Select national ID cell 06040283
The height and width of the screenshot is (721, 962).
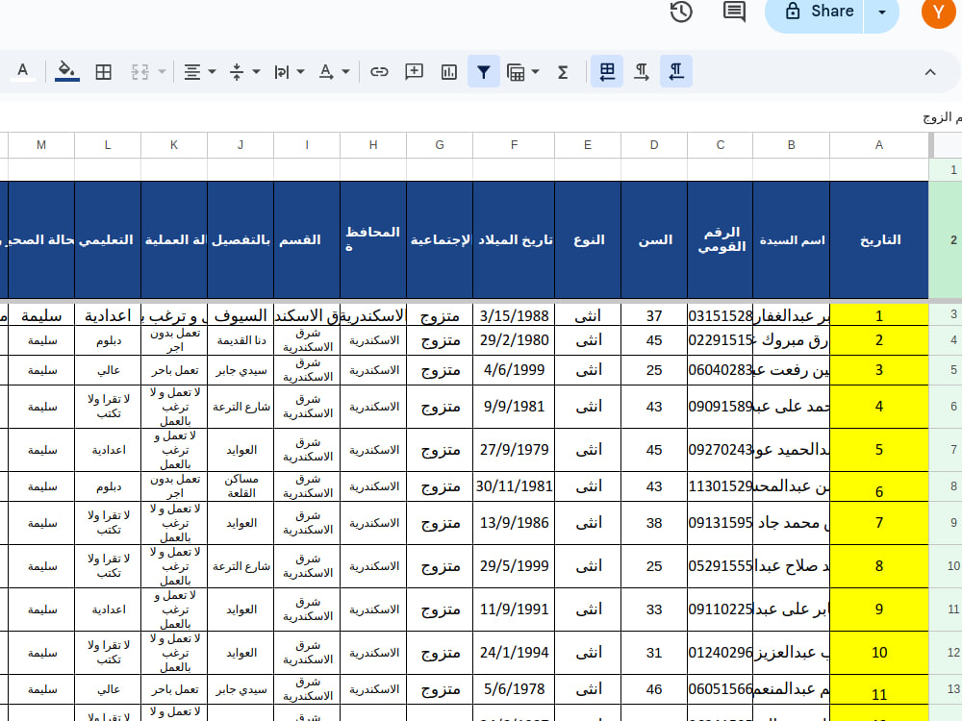(721, 370)
